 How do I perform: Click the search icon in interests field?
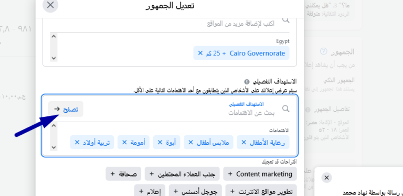tap(286, 109)
